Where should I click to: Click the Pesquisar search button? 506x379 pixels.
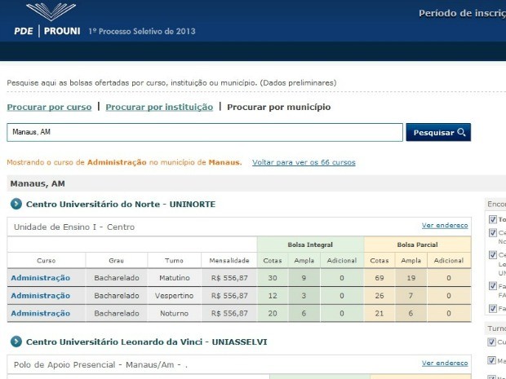pyautogui.click(x=438, y=132)
